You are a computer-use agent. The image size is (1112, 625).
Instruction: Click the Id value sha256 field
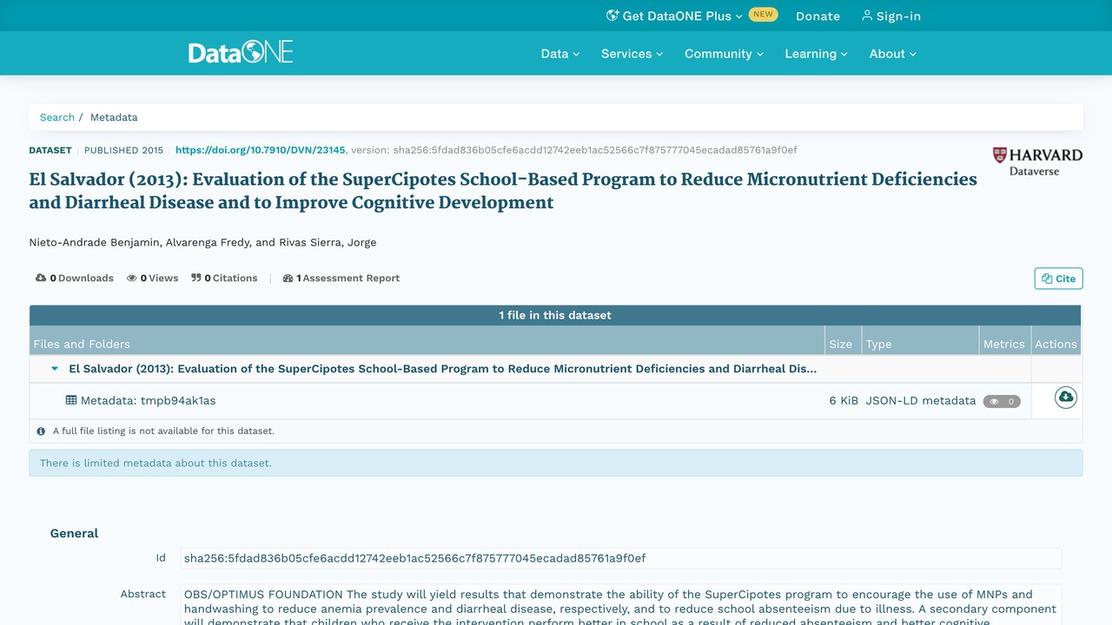pyautogui.click(x=621, y=558)
